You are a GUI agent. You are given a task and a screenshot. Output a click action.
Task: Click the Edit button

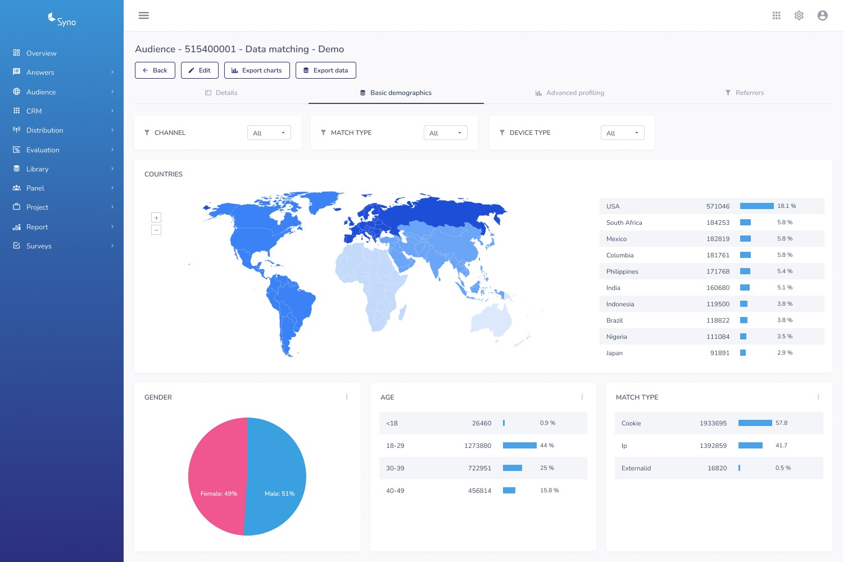tap(200, 70)
